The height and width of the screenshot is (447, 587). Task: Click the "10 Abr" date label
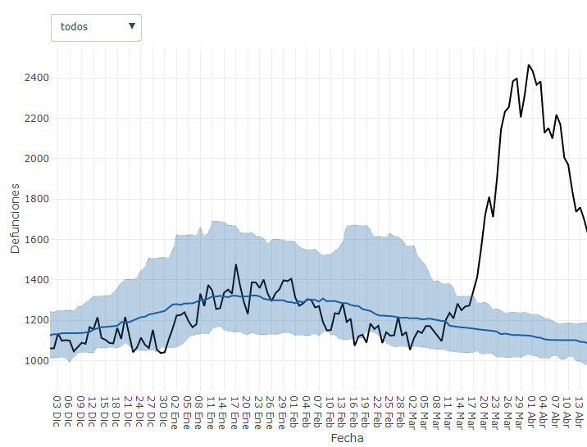pos(567,413)
